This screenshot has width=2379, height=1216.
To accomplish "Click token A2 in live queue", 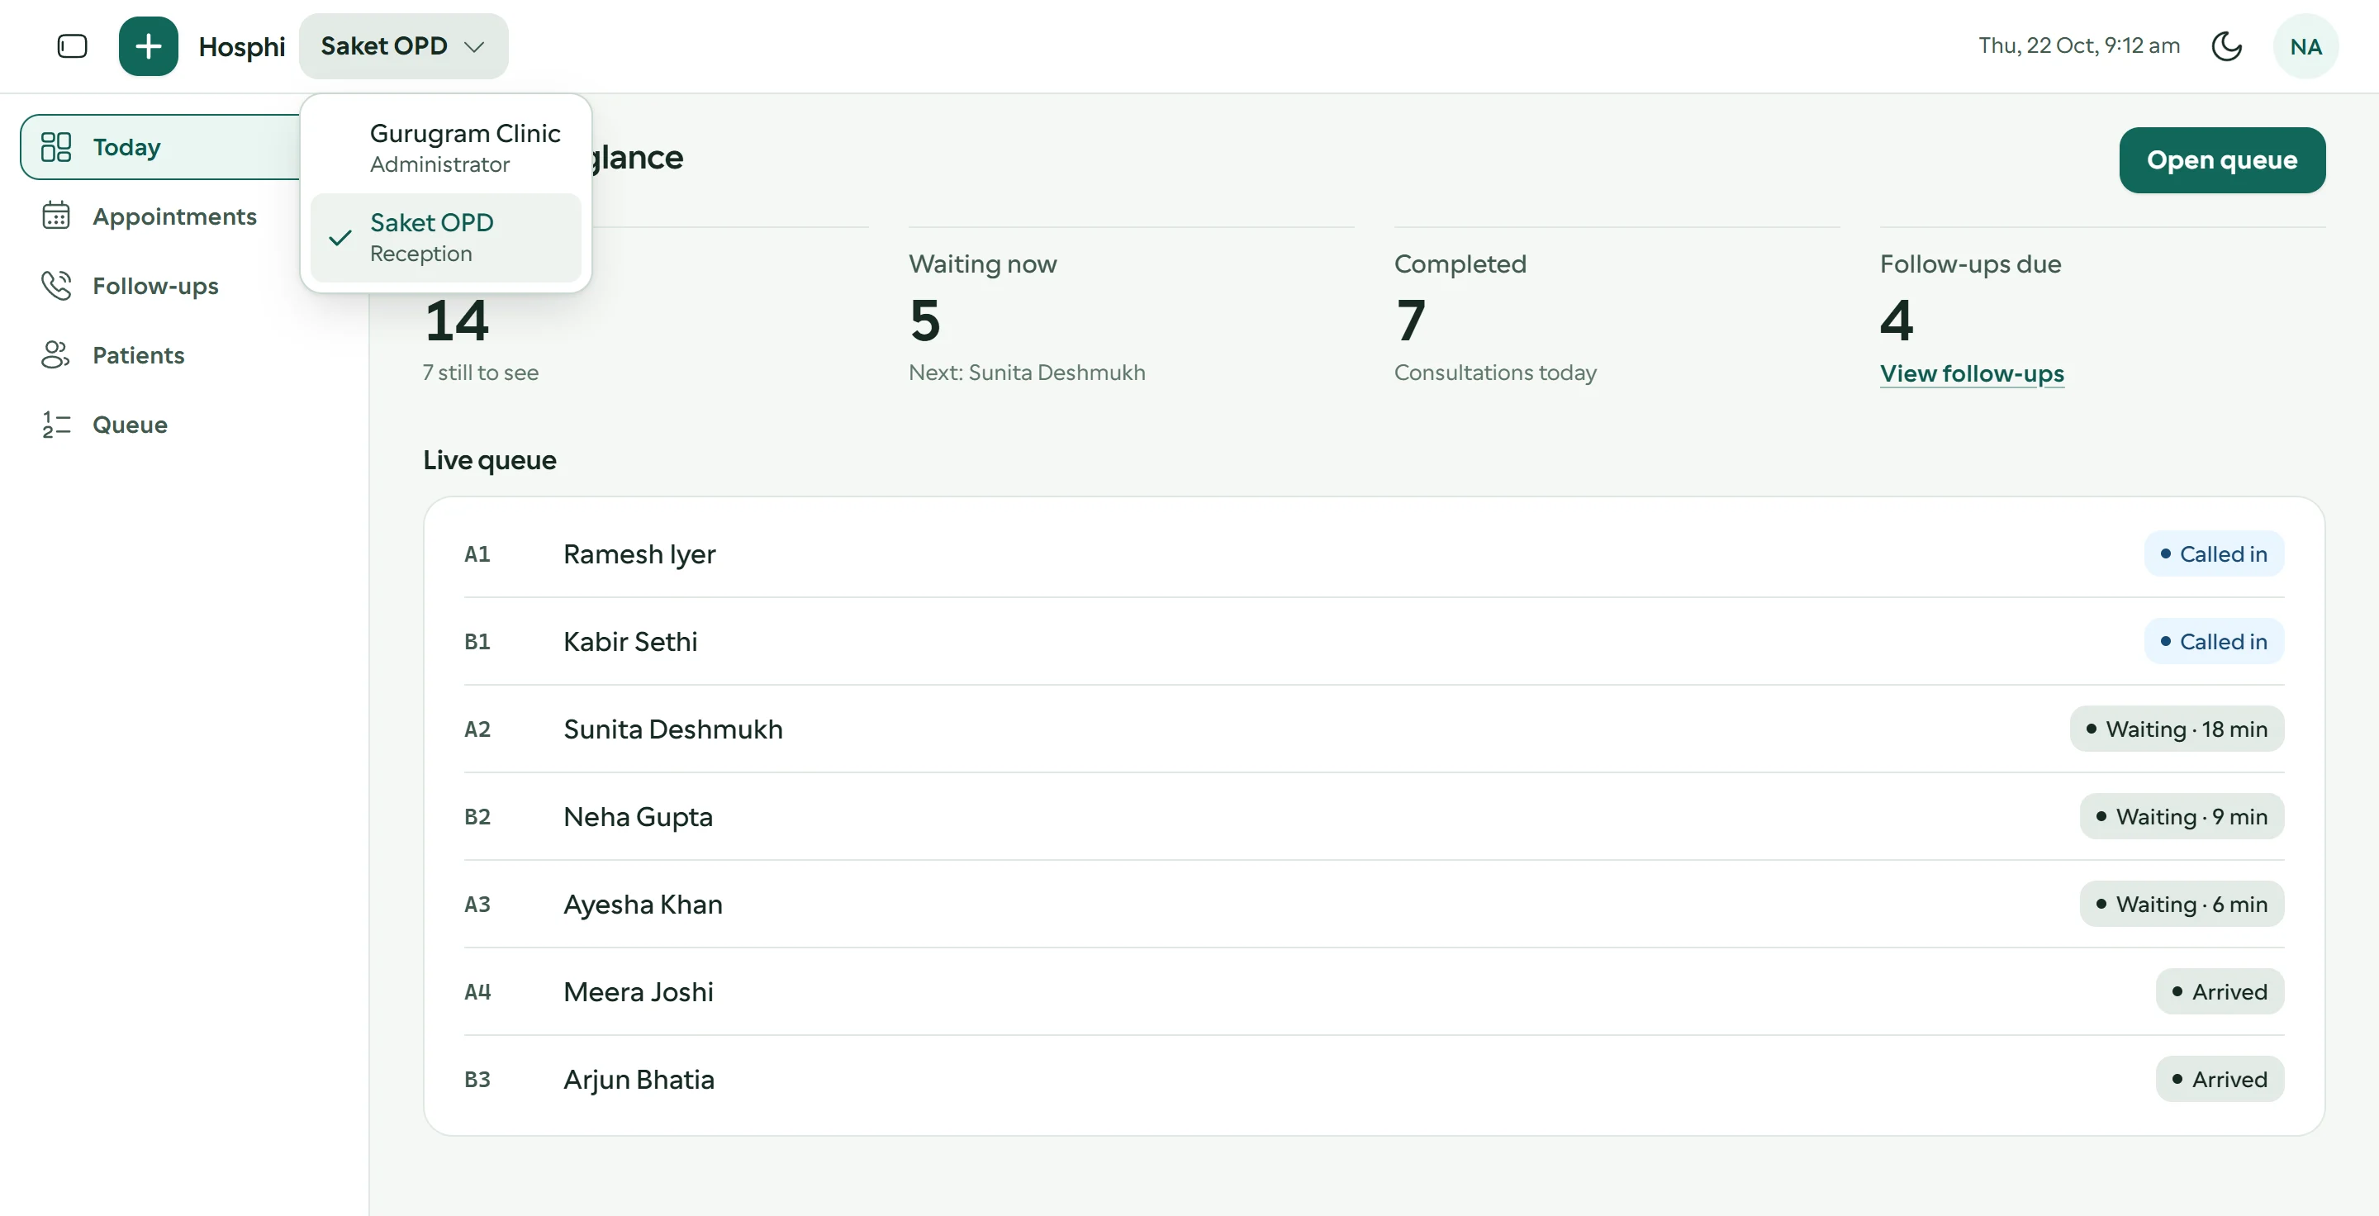I will tap(477, 729).
